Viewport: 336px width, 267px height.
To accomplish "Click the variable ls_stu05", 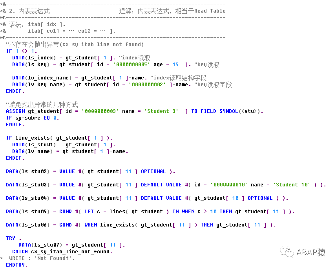I will coord(34,212).
